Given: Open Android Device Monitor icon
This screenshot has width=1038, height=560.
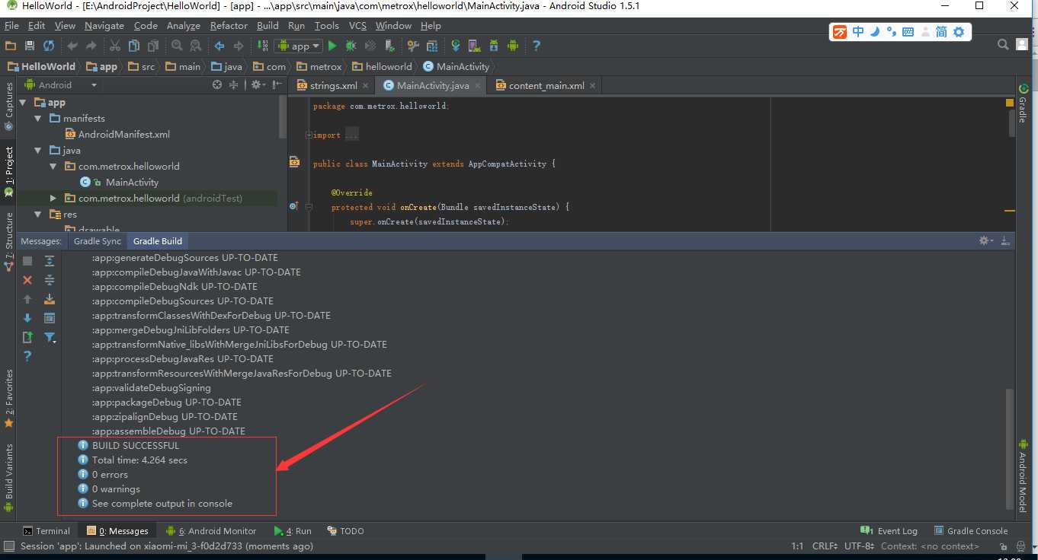Looking at the screenshot, I should (x=513, y=46).
